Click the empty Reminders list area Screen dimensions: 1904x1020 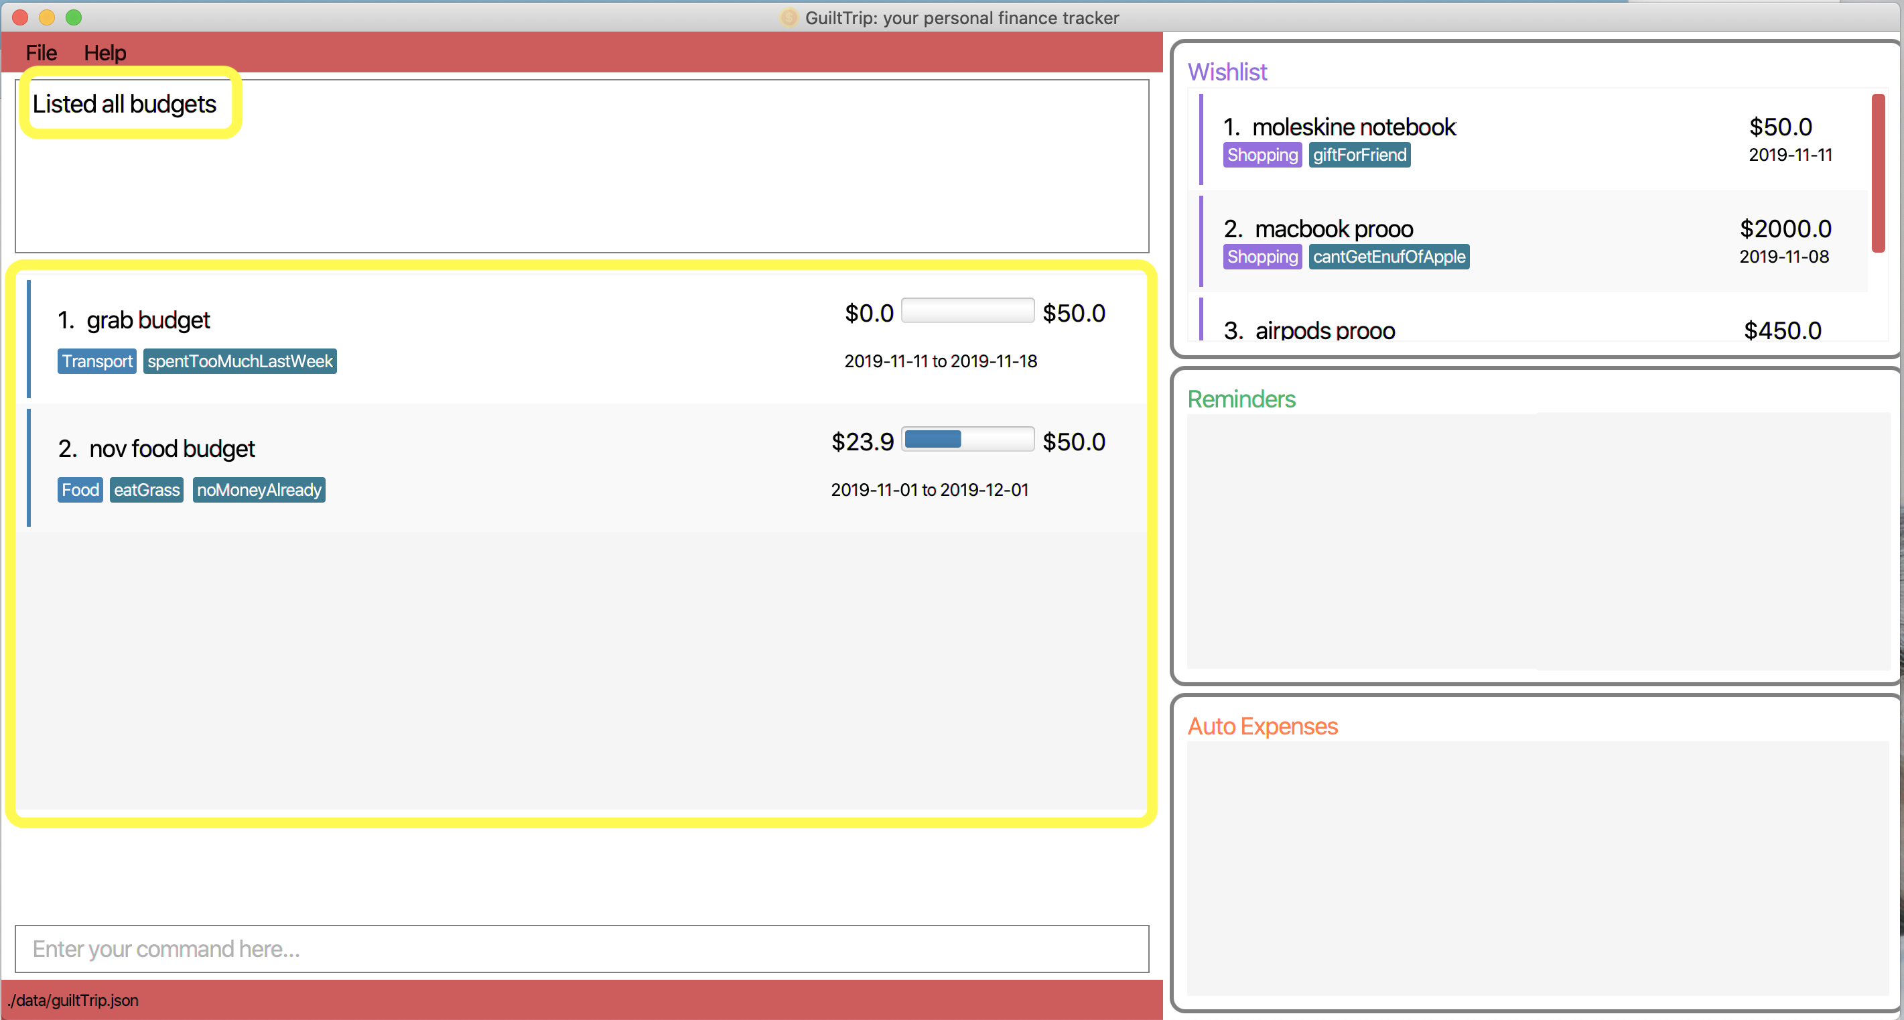click(1538, 541)
